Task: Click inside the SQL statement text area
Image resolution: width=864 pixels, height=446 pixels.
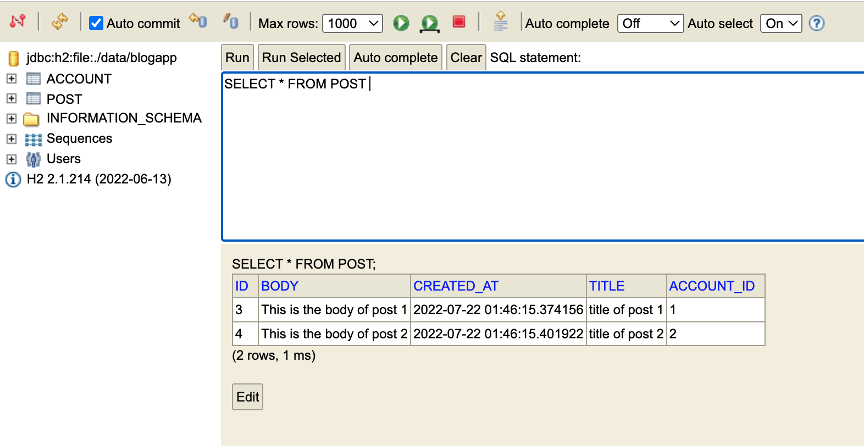Action: click(542, 157)
